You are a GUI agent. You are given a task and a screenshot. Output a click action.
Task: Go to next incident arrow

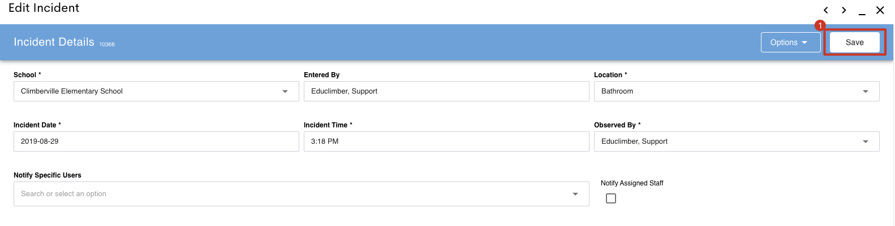844,10
